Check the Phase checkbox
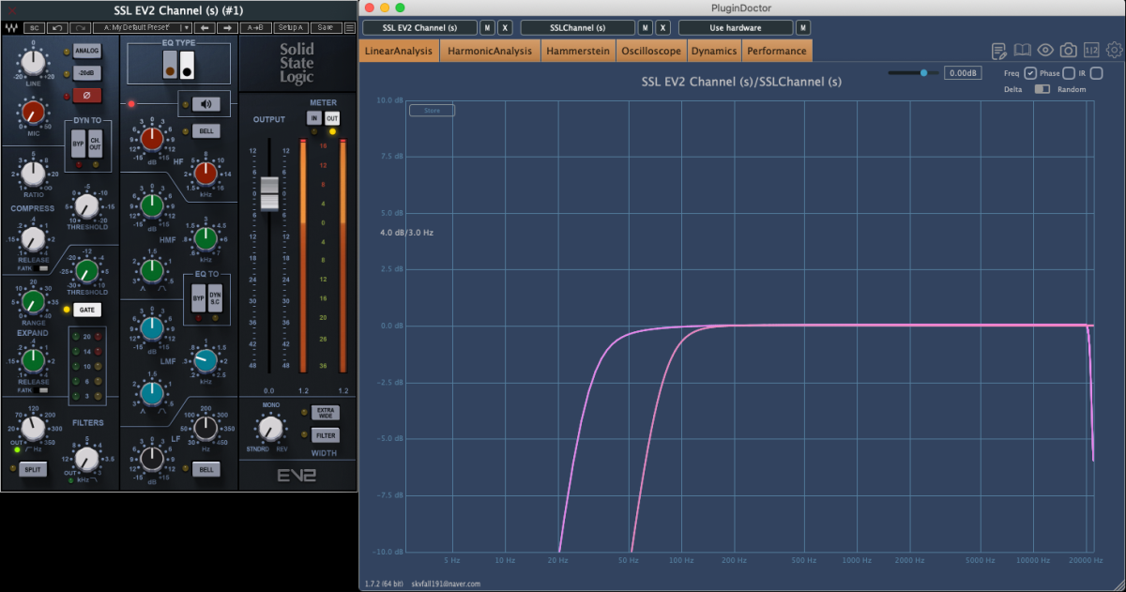1126x592 pixels. point(1069,73)
